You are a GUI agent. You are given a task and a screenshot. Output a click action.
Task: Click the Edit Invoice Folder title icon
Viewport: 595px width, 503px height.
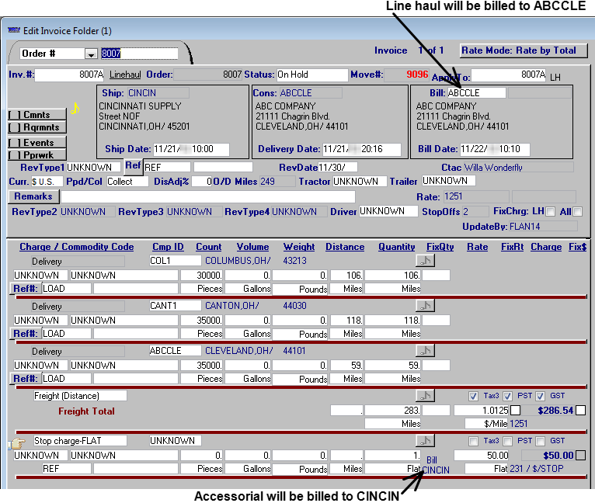[14, 30]
